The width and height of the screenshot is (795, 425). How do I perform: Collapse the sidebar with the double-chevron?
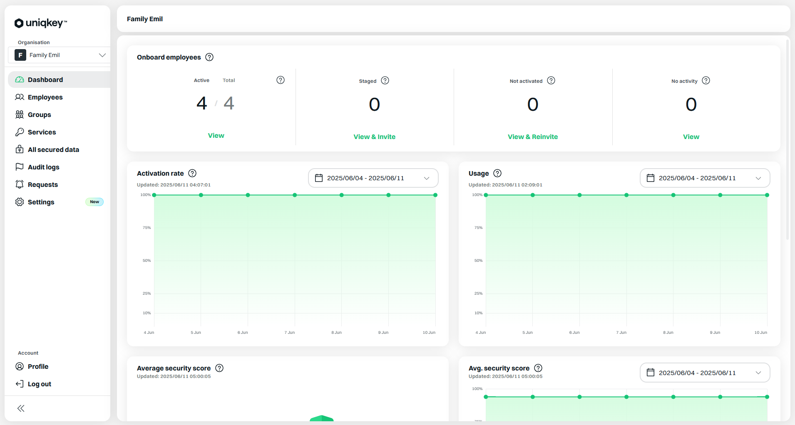20,408
